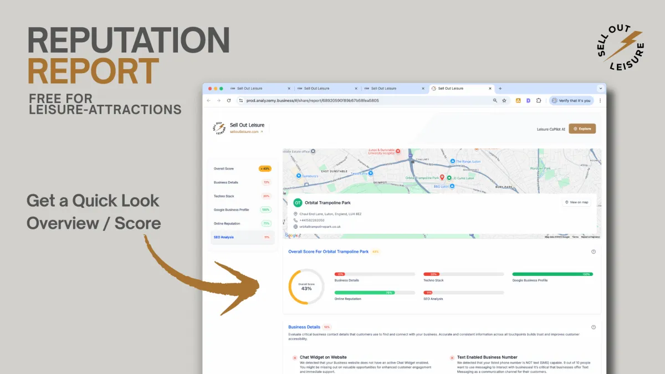Screen dimensions: 665x374
Task: Open Techno Stack in the sidebar
Action: coord(243,196)
